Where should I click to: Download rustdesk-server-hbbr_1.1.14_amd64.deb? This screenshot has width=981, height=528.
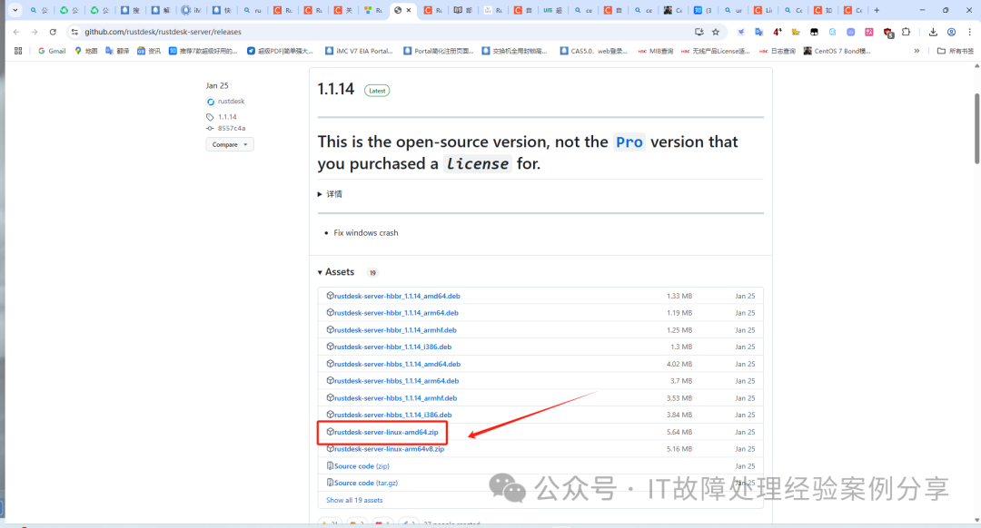[x=397, y=296]
